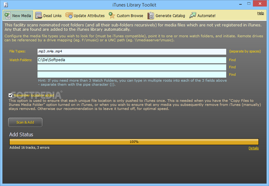
Task: Open the Details link under progress bar
Action: pyautogui.click(x=253, y=148)
